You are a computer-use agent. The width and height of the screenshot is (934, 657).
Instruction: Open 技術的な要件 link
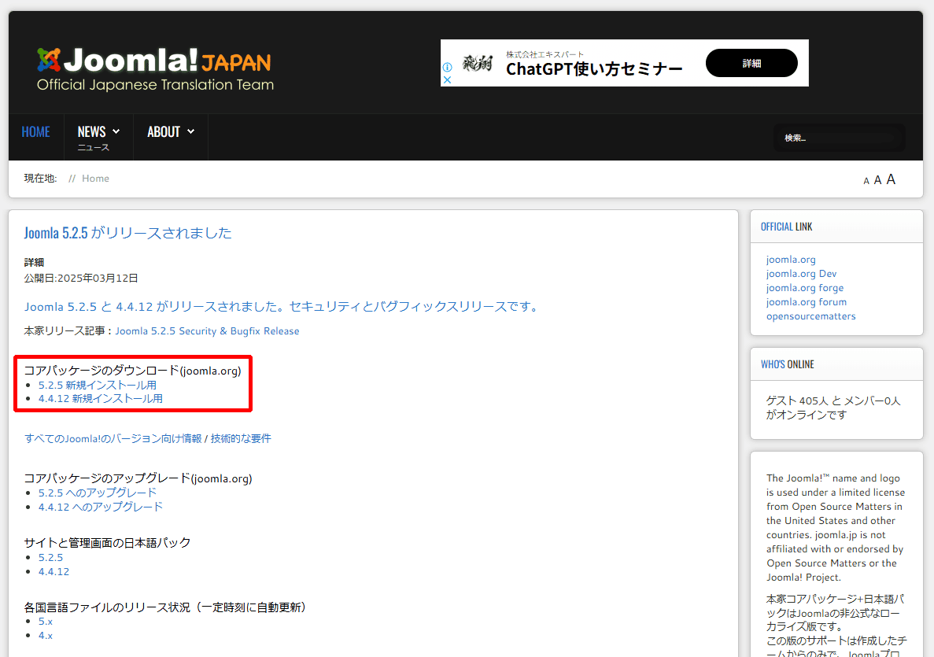coord(241,438)
